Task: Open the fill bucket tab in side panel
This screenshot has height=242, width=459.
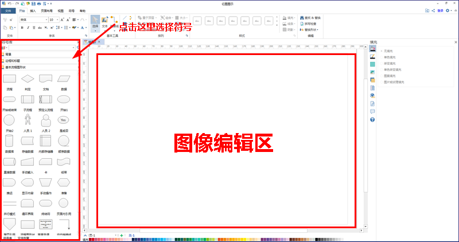Action: [x=372, y=49]
